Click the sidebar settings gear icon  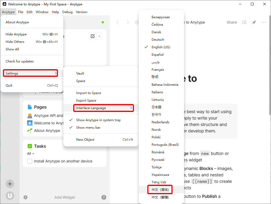pos(25,197)
